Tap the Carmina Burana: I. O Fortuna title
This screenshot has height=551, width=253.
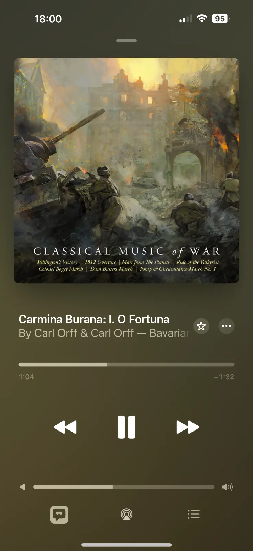pos(94,319)
